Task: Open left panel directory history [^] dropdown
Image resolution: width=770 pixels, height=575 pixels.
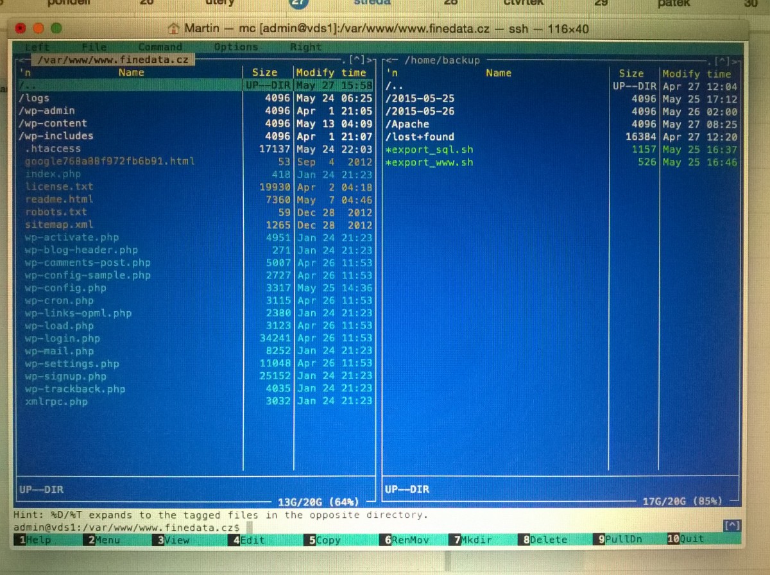Action: coord(357,60)
